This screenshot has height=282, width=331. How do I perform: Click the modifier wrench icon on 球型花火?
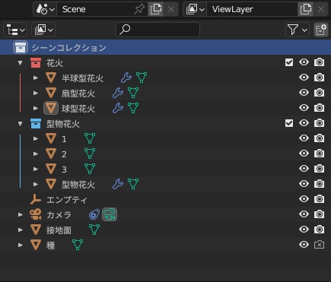point(118,108)
